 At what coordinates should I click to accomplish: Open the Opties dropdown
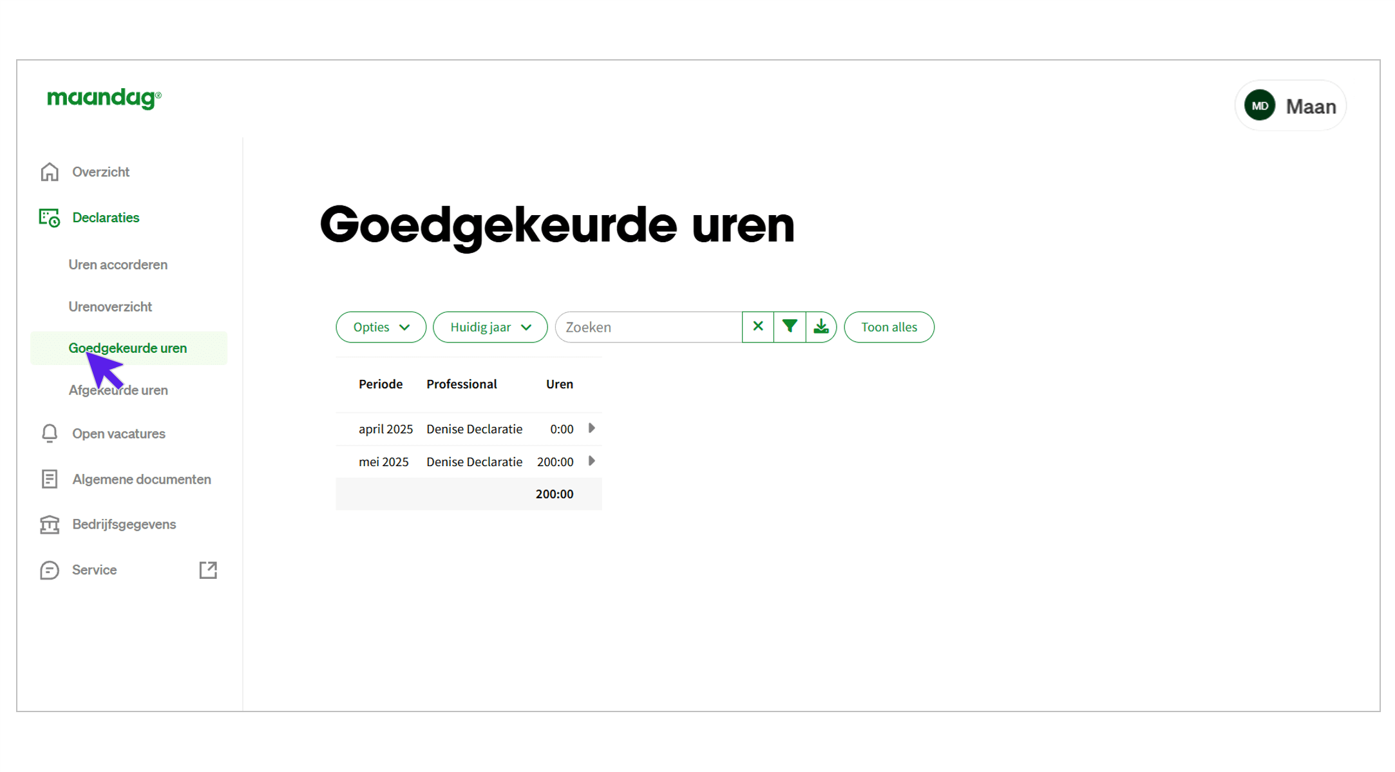[381, 326]
